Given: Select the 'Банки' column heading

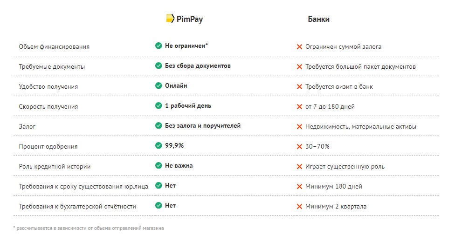Looking at the screenshot, I should pos(318,20).
